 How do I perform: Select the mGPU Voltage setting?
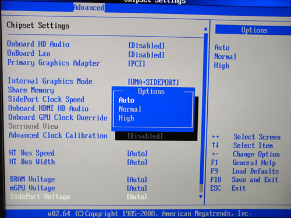[x=33, y=188]
